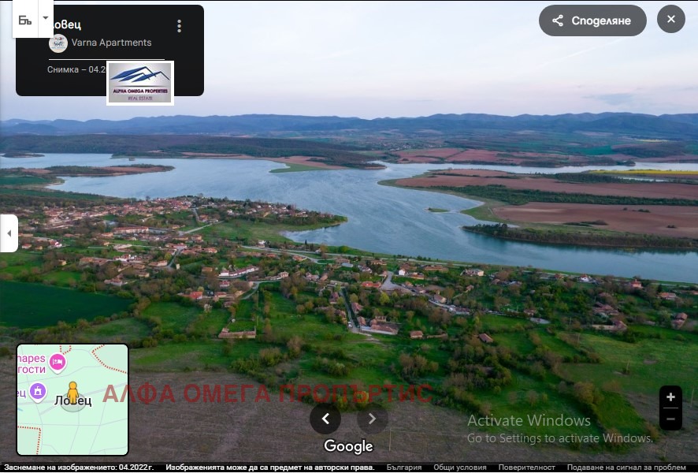This screenshot has width=698, height=473.
Task: Open the Поверителност privacy link
Action: click(521, 467)
